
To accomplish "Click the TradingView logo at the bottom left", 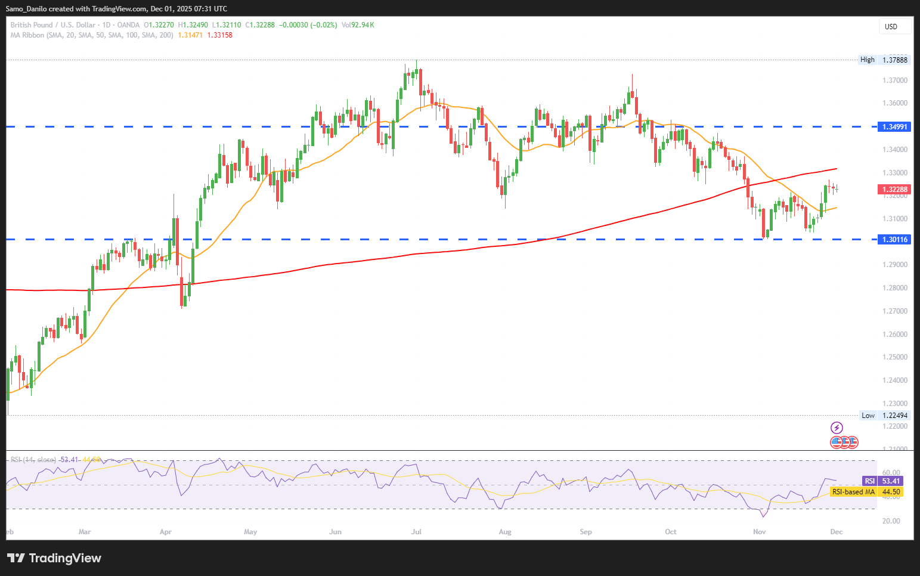I will pyautogui.click(x=54, y=558).
